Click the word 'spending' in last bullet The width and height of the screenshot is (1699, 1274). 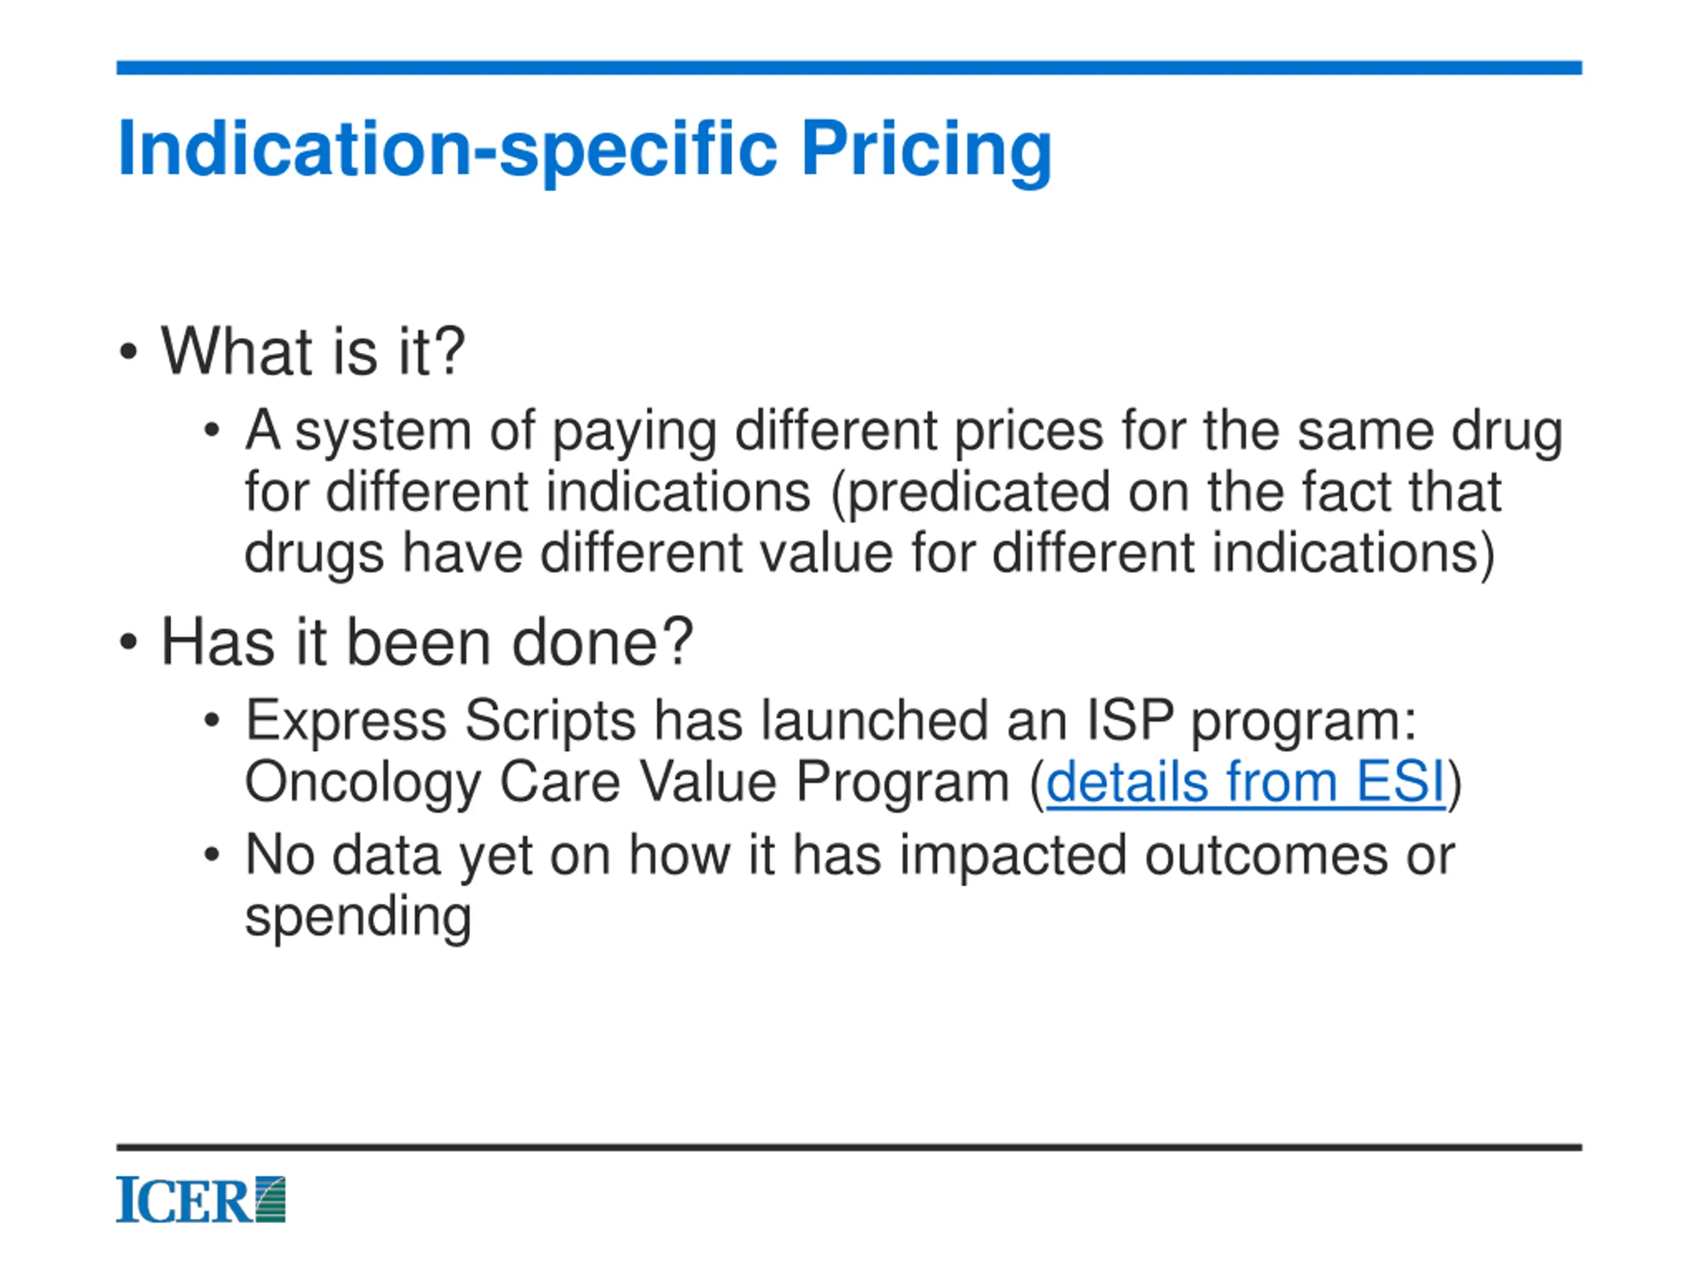(358, 917)
